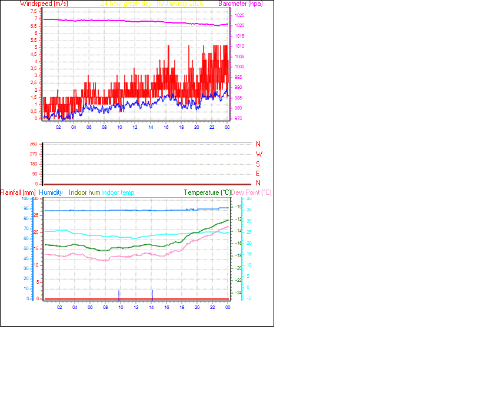480x402 pixels.
Task: Select the red Rainfall (mm) legend label
Action: pyautogui.click(x=18, y=192)
